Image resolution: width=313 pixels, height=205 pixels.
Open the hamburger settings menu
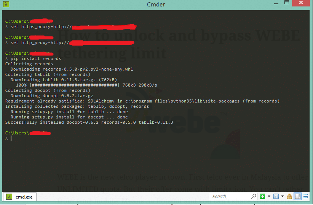pyautogui.click(x=306, y=196)
